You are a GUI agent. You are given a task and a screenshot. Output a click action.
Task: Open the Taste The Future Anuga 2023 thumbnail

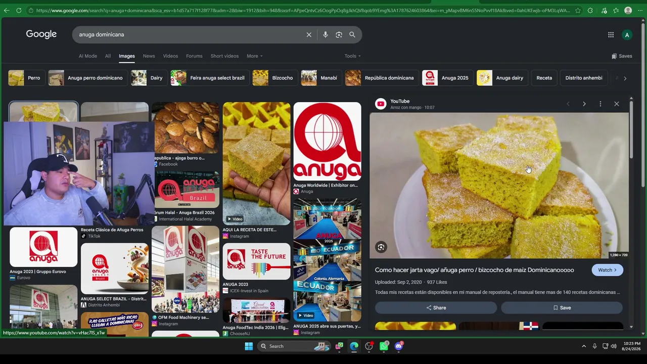click(x=256, y=262)
